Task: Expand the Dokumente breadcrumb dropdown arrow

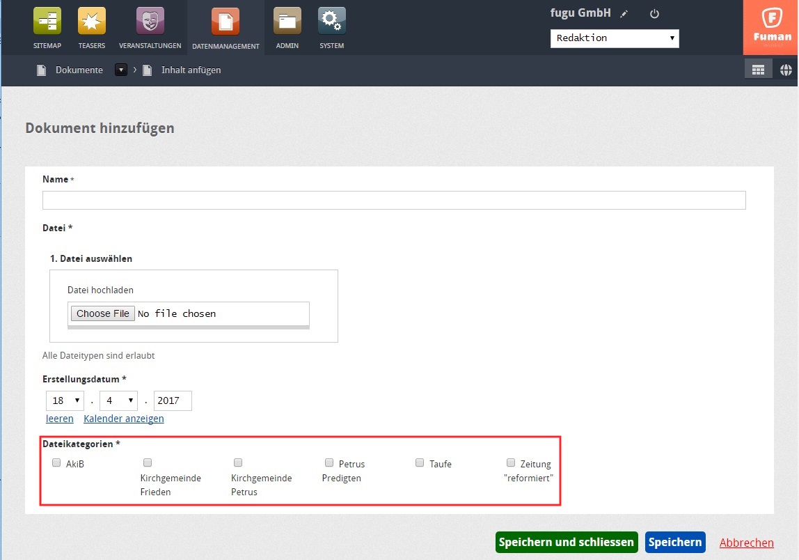Action: pos(121,70)
